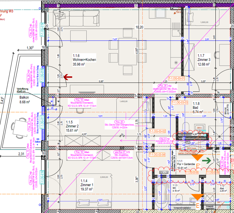Select the crossed wardrobe symbol in Zimmer 3
234x213 pixels.
pos(189,58)
